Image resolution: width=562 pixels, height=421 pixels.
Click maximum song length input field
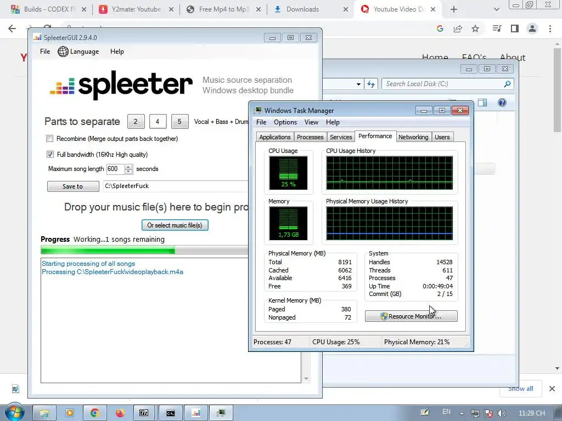pyautogui.click(x=115, y=169)
